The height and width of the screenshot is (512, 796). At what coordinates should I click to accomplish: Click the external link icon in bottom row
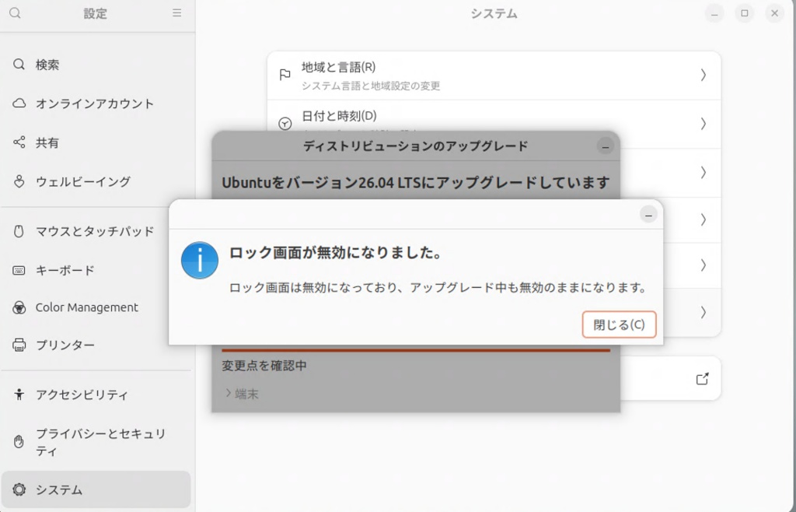(702, 379)
